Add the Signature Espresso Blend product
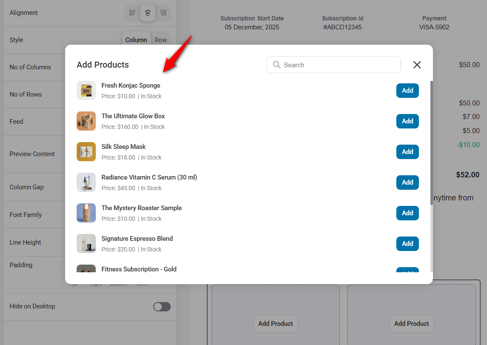Image resolution: width=487 pixels, height=345 pixels. [407, 243]
